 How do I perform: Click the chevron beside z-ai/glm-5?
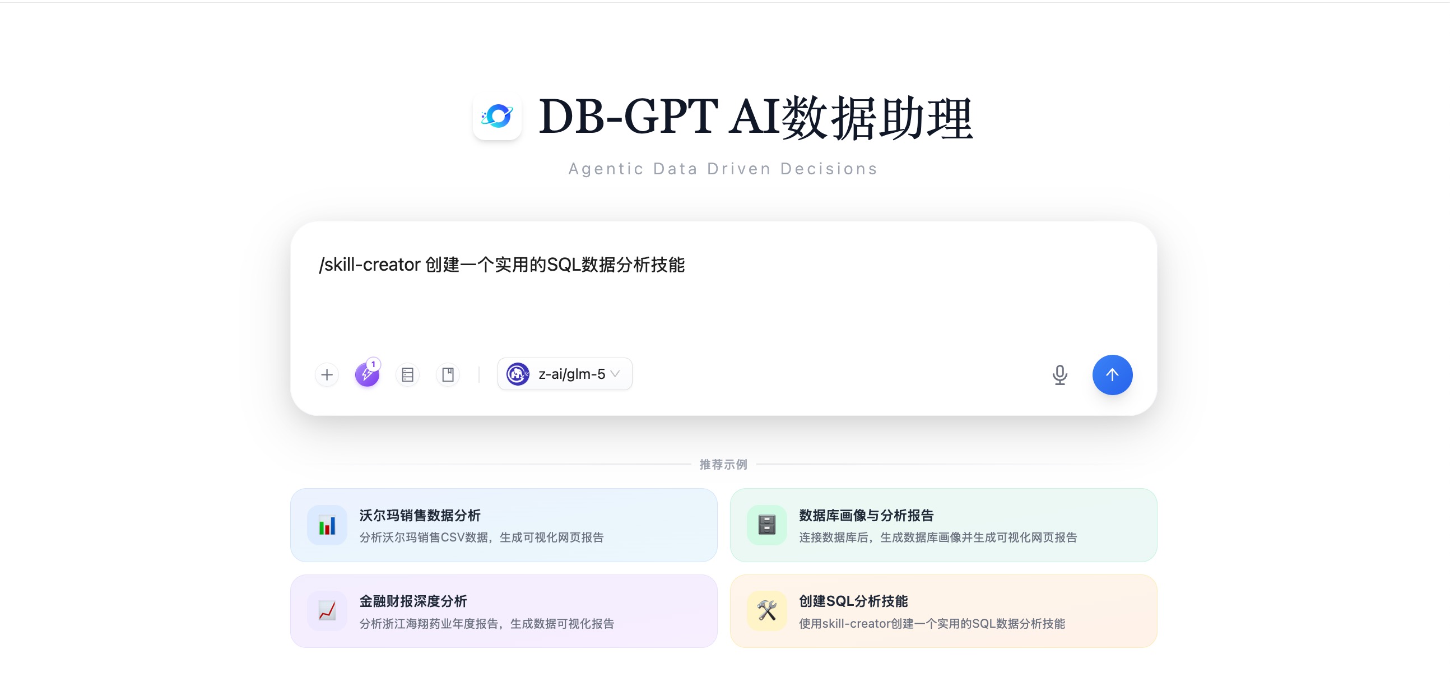click(615, 374)
